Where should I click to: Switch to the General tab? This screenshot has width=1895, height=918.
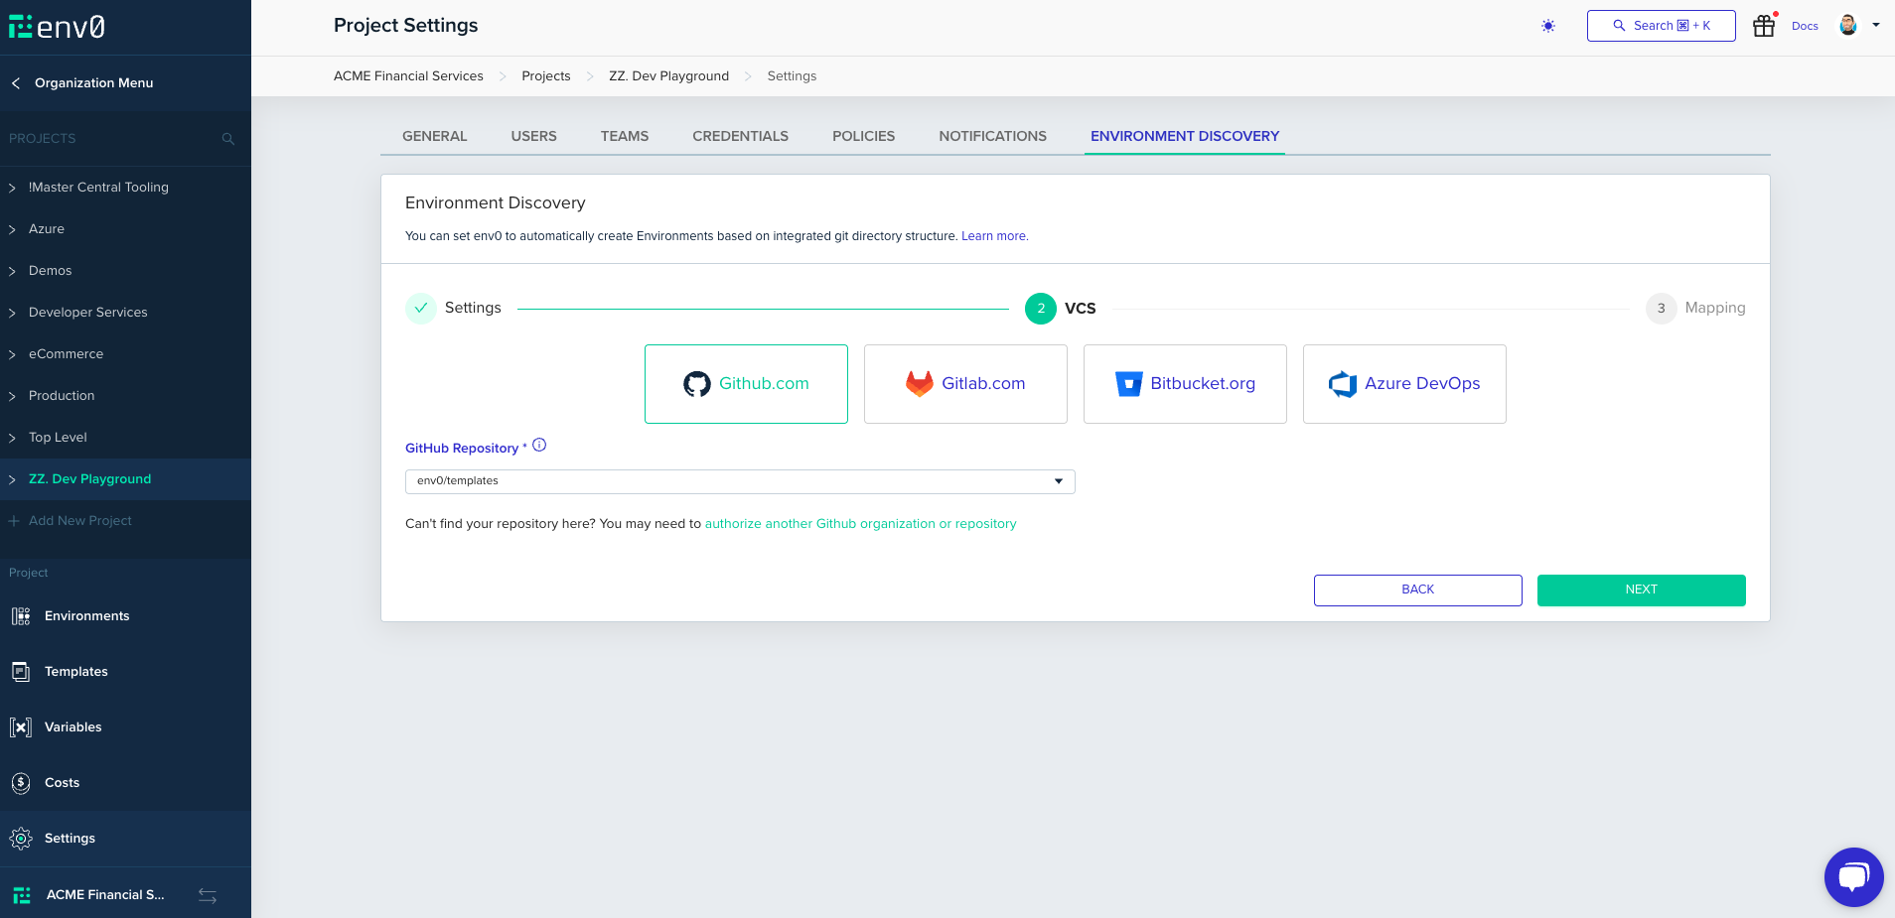(x=434, y=136)
